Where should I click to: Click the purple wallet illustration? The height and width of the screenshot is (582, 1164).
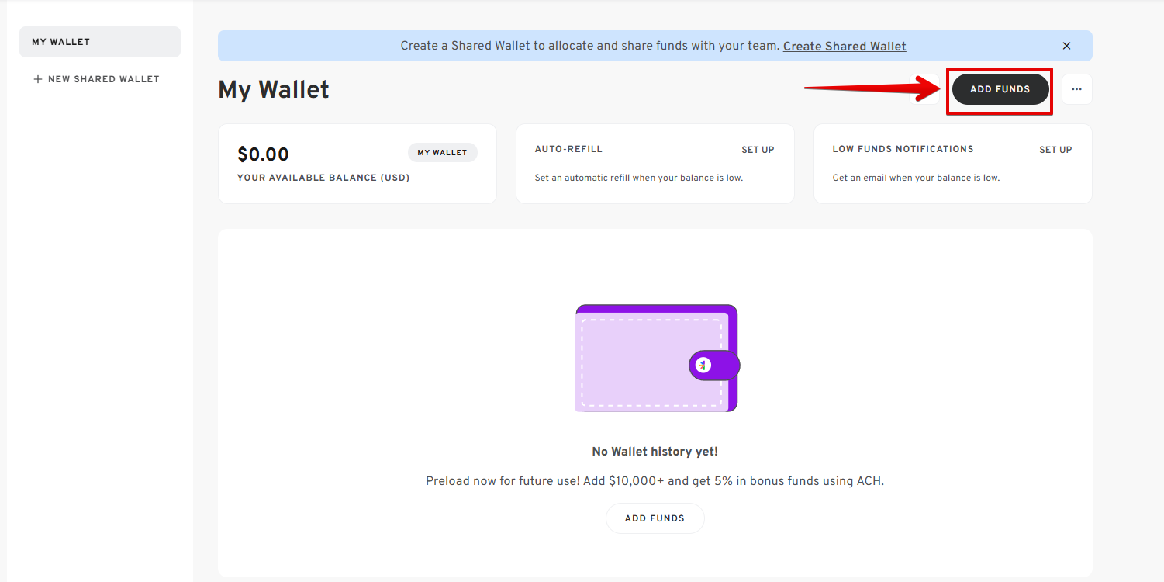[657, 358]
